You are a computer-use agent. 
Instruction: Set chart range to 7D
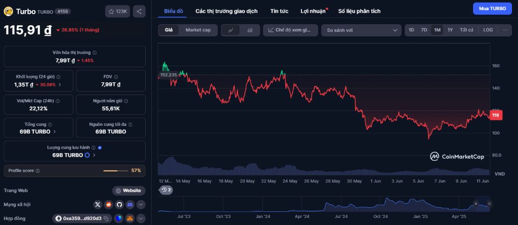click(424, 30)
